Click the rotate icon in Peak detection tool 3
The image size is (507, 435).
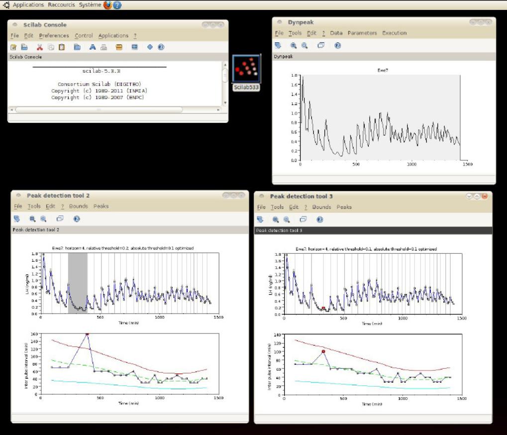click(260, 220)
